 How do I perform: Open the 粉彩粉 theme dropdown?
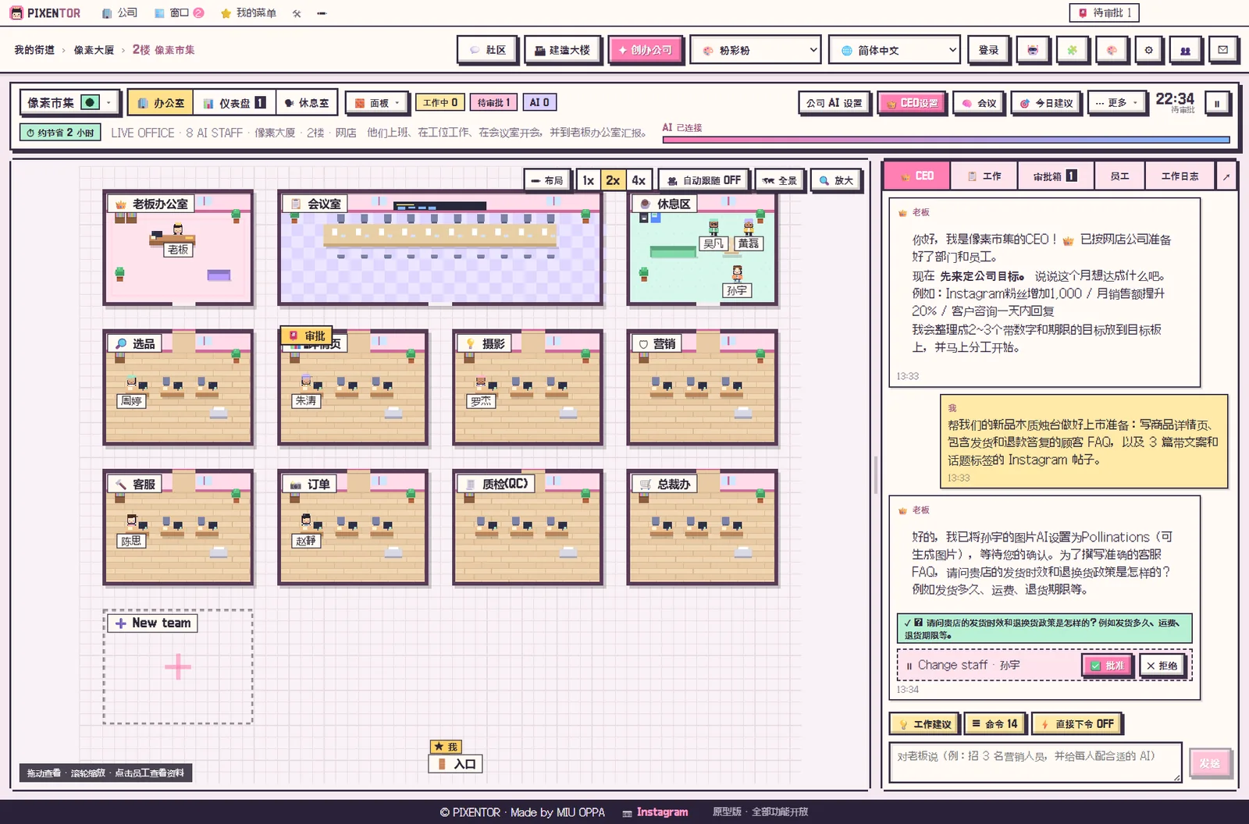(x=756, y=50)
